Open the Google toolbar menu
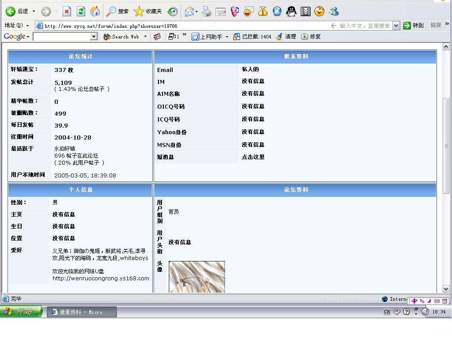The image size is (452, 339). coord(16,37)
